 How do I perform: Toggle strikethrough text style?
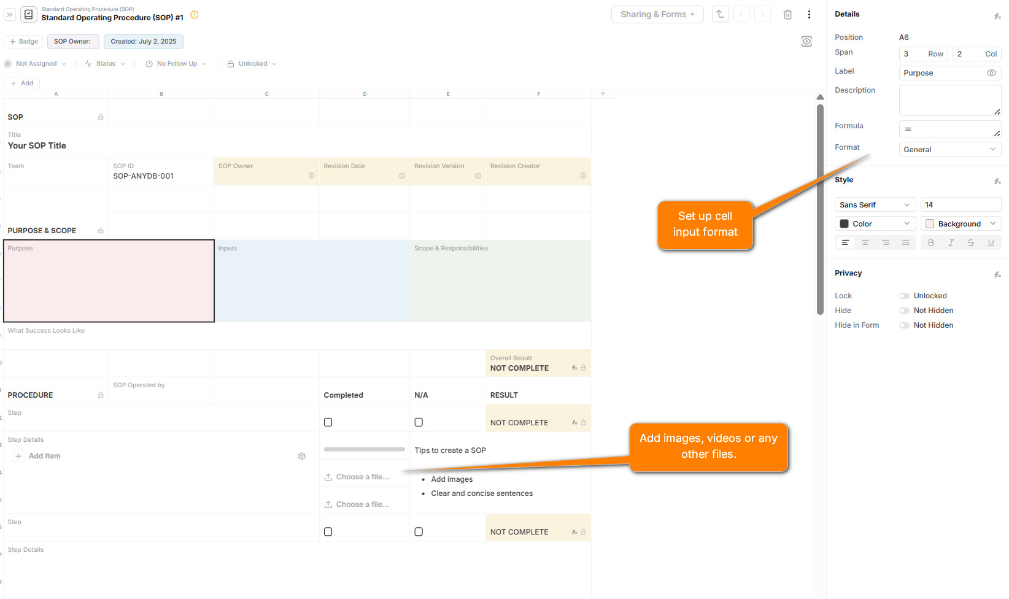point(971,242)
